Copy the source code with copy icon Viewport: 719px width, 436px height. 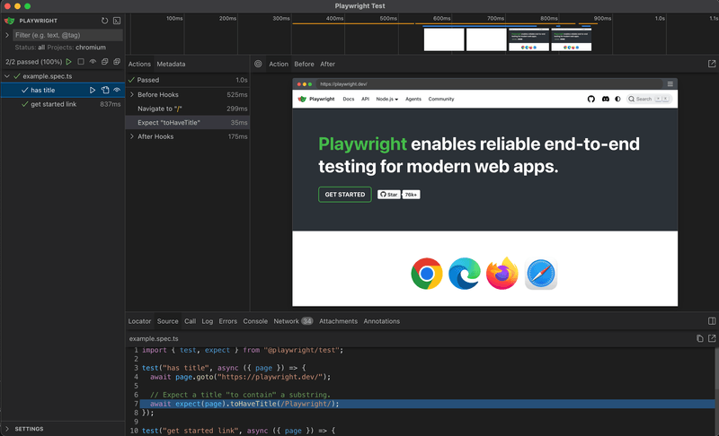tap(700, 338)
